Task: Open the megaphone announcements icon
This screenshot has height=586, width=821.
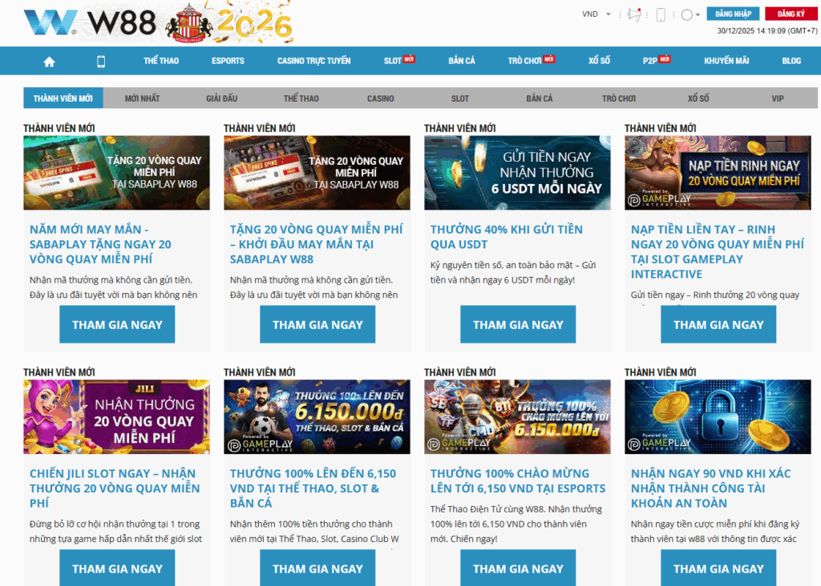Action: pyautogui.click(x=635, y=14)
